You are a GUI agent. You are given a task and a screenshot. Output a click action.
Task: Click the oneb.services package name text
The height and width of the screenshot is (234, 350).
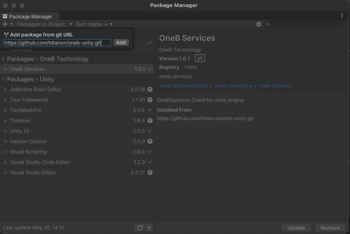[x=175, y=76]
